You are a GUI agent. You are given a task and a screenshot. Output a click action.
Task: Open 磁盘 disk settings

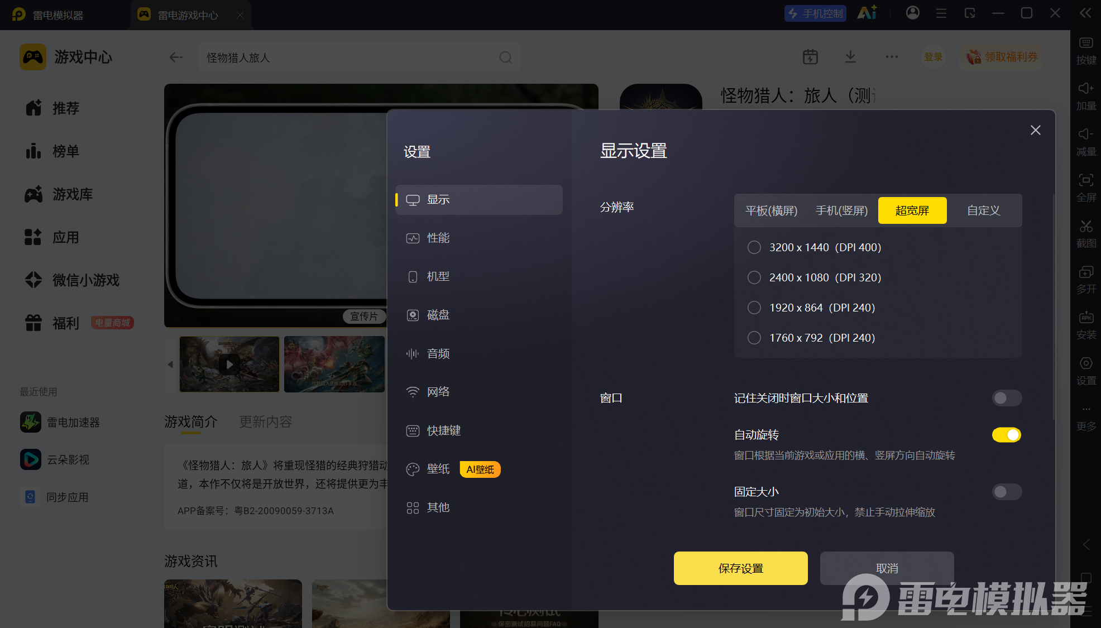tap(478, 315)
